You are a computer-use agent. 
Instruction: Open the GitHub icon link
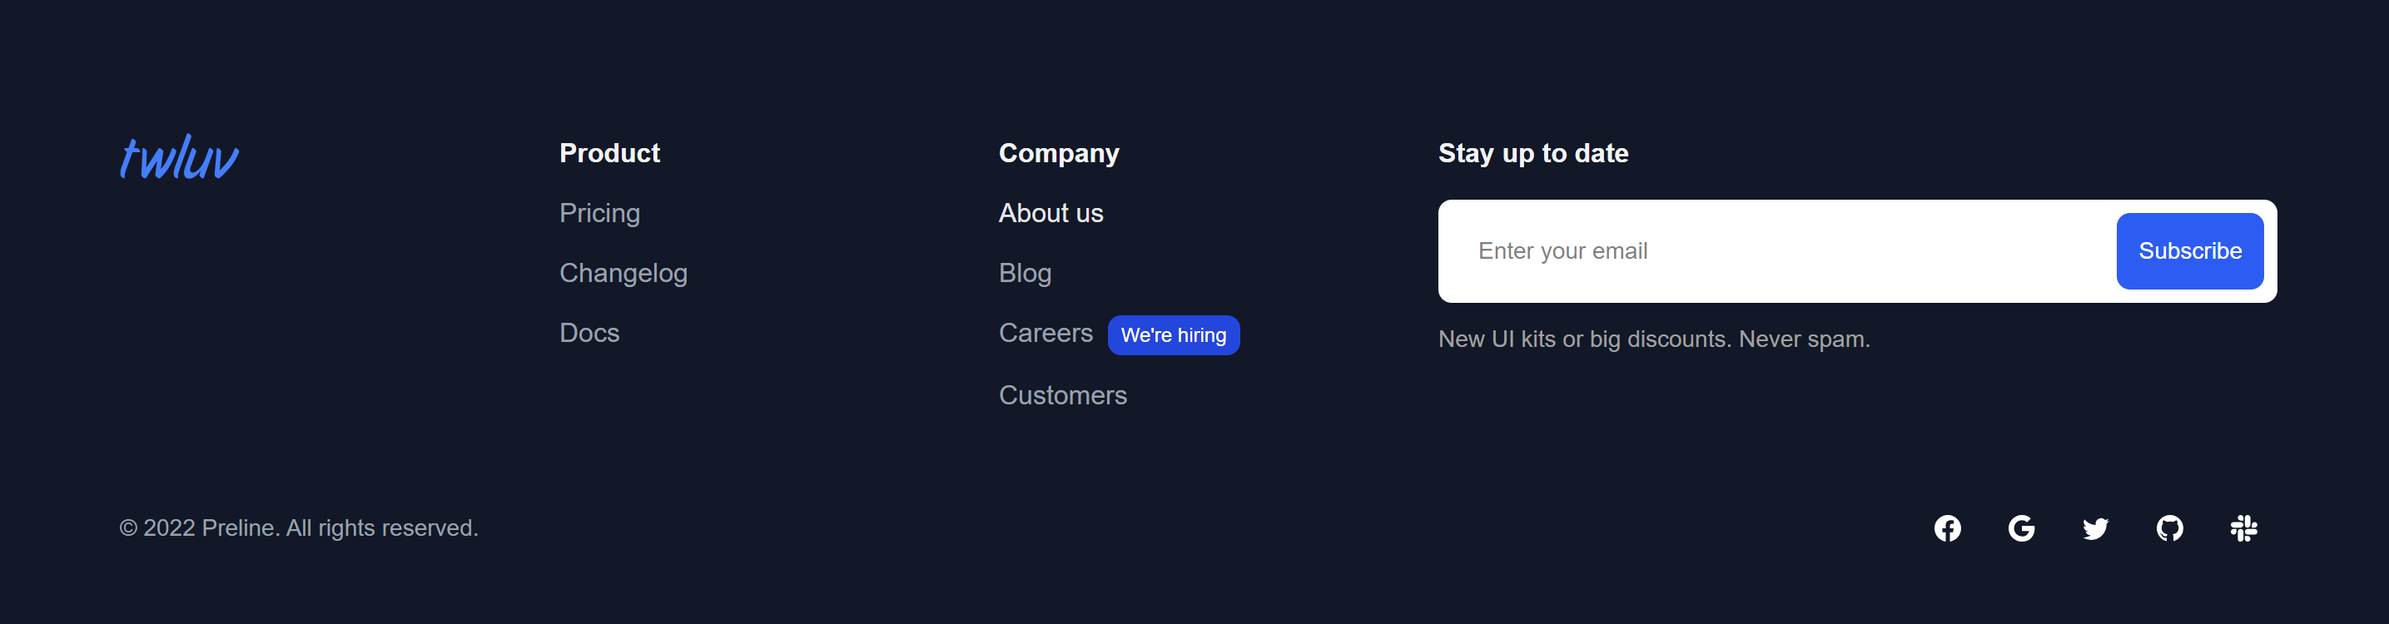click(x=2169, y=528)
